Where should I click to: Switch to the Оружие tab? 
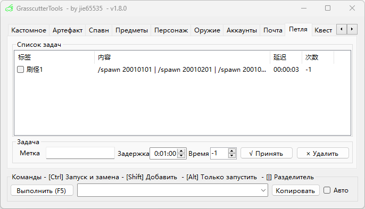tap(207, 30)
